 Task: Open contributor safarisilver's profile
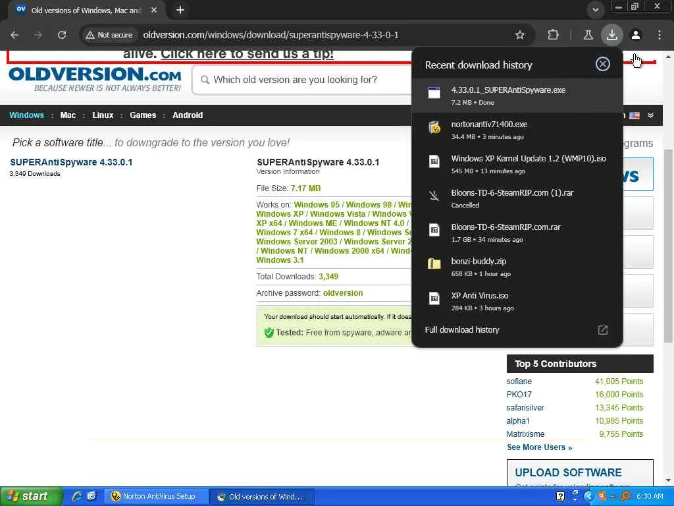(x=525, y=407)
